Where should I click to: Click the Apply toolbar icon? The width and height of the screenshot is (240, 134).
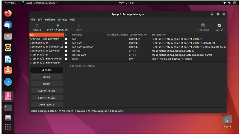(79, 25)
